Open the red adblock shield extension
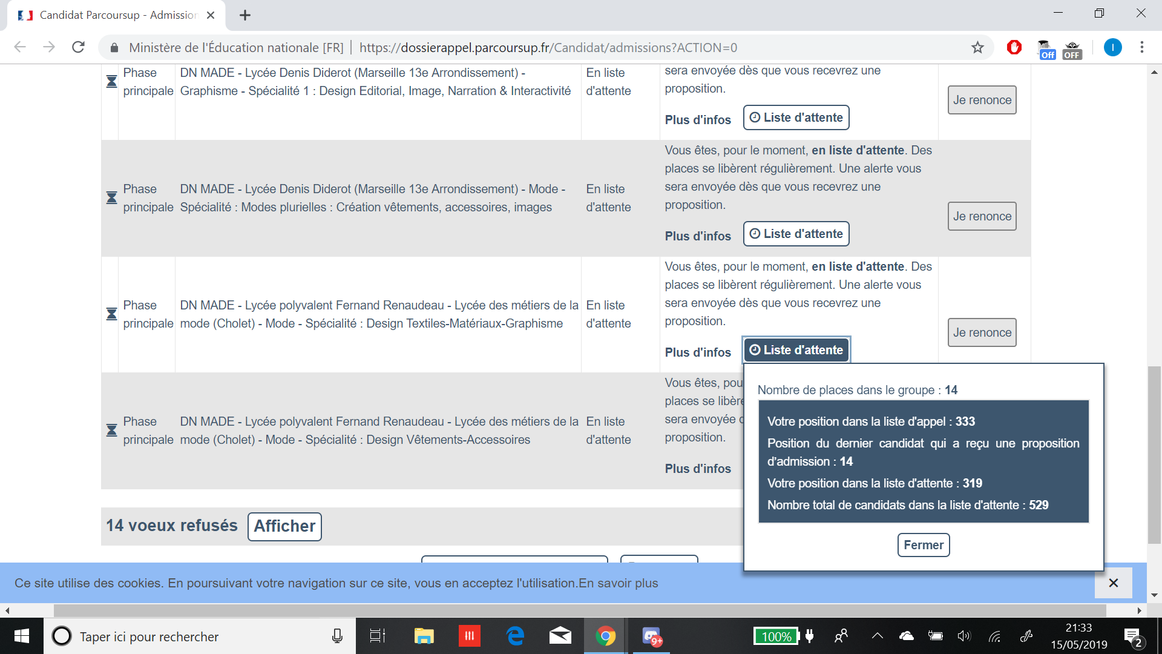Viewport: 1162px width, 654px height. point(1014,47)
